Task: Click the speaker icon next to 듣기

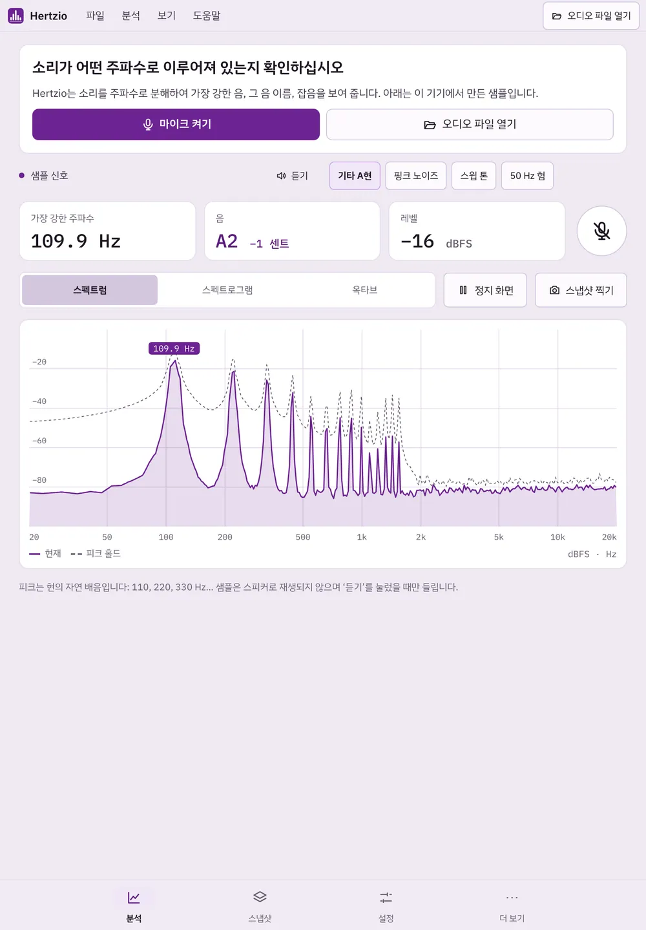Action: point(281,176)
